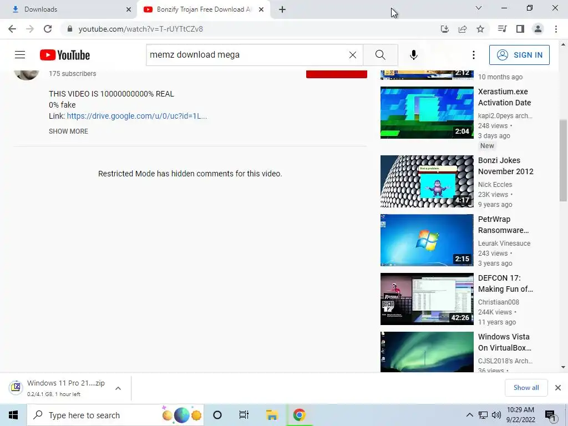Image resolution: width=568 pixels, height=426 pixels.
Task: Close the downloads bar
Action: (x=558, y=388)
